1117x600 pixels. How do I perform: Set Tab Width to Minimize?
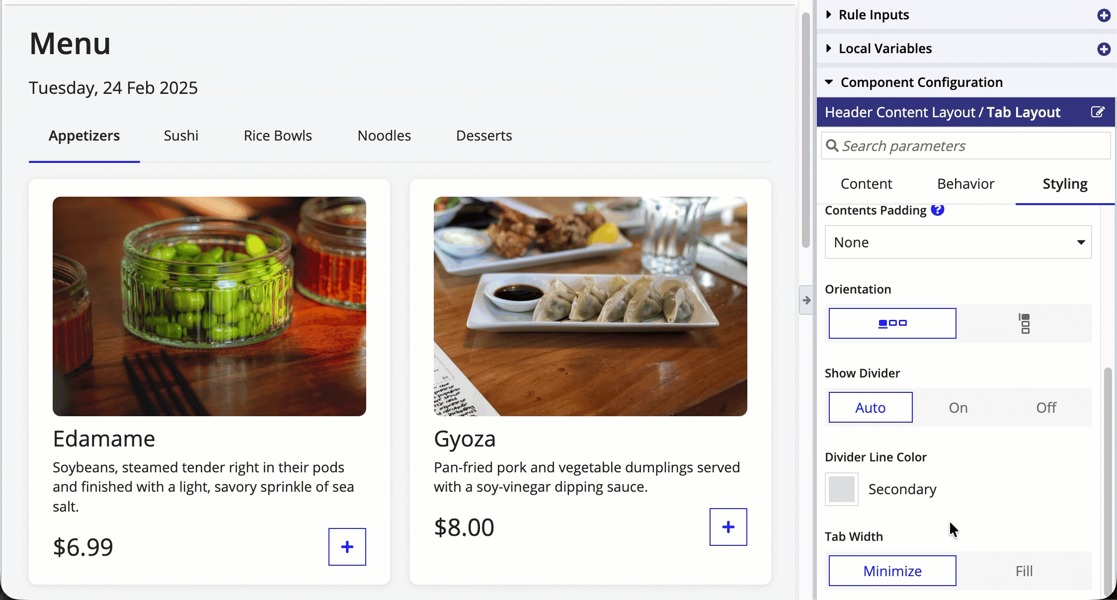(892, 571)
